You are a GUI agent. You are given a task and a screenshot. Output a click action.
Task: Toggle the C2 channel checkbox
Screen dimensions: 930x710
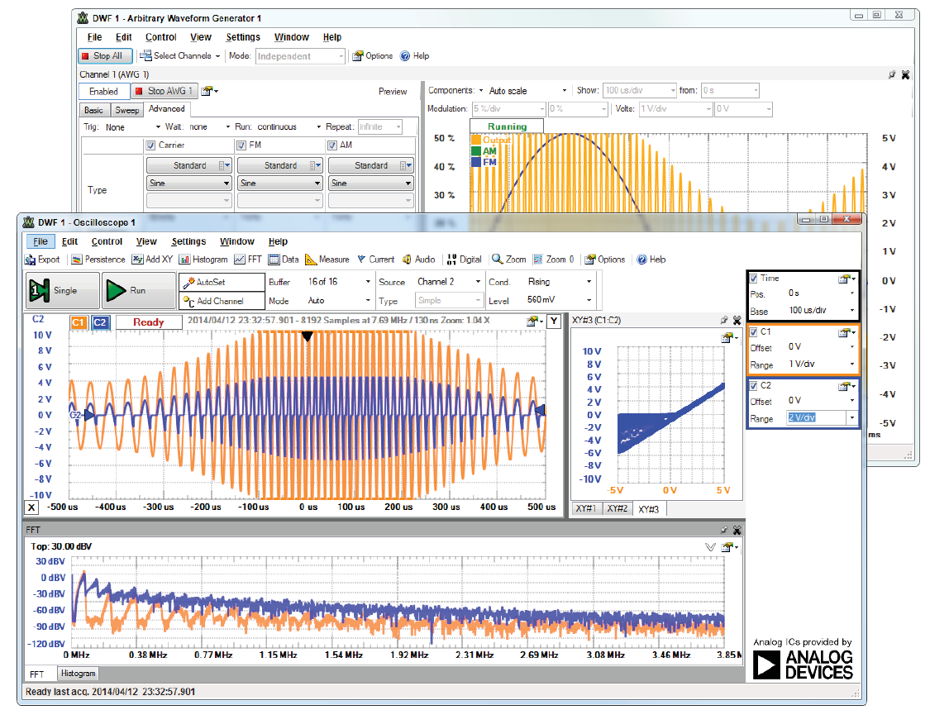coord(753,385)
